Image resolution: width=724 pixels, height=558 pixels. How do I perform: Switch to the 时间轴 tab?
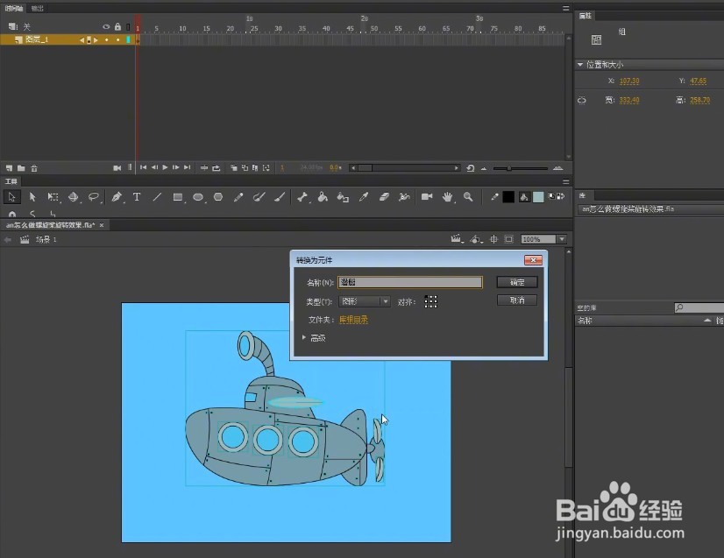(14, 8)
